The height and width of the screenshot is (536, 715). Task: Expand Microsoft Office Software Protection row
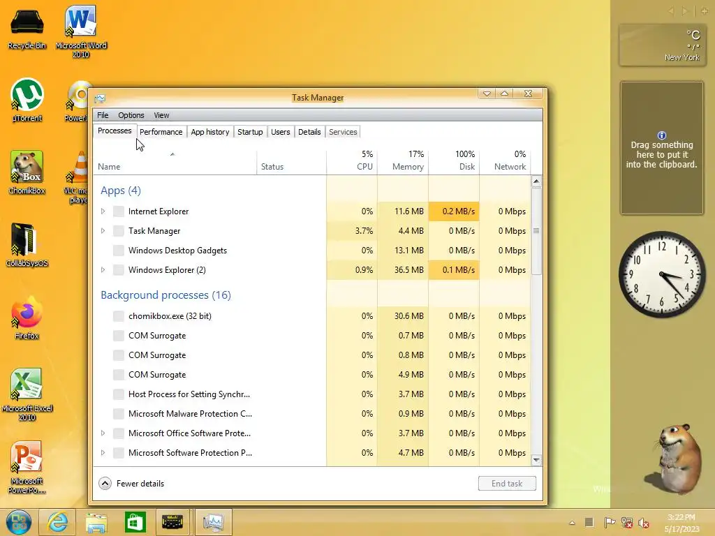click(103, 433)
